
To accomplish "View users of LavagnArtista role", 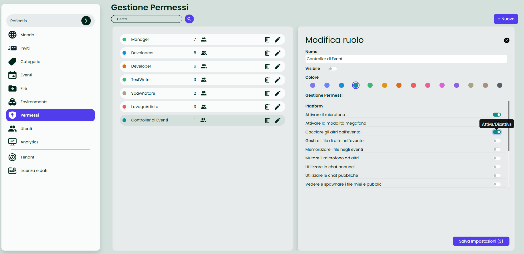I will [x=204, y=107].
